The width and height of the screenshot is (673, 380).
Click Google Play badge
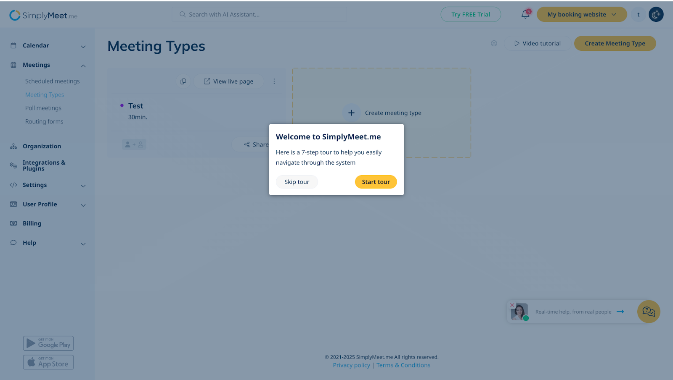pyautogui.click(x=48, y=343)
